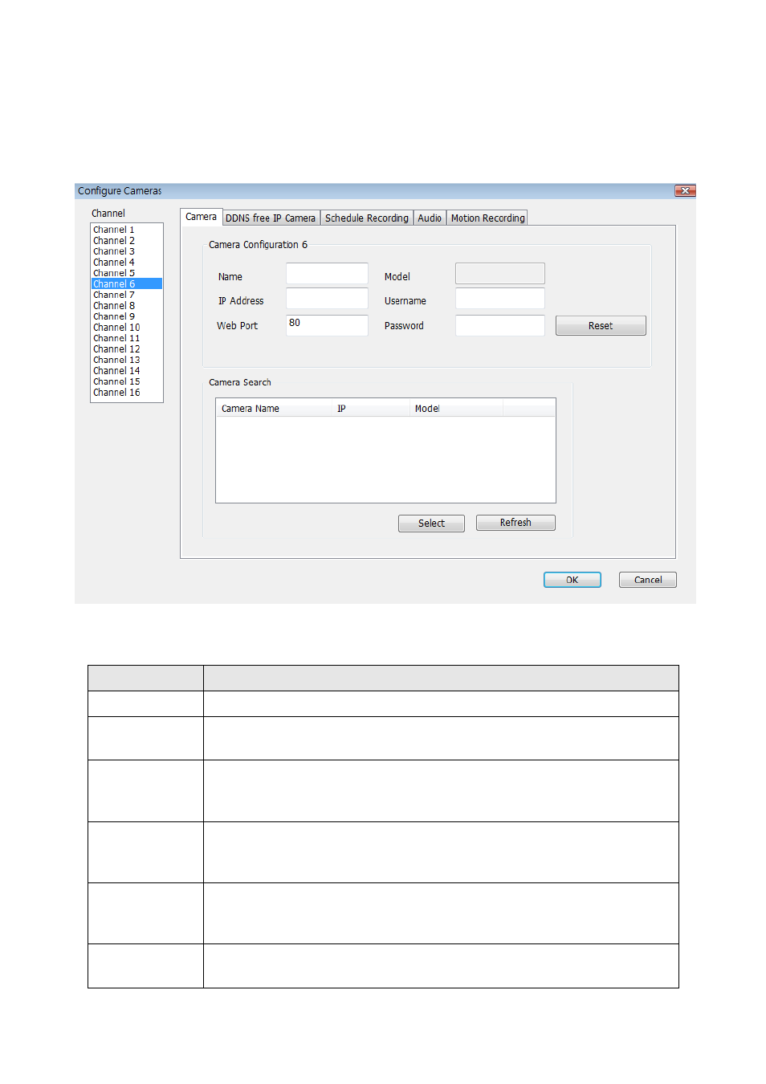Viewport: 766px width, 1084px height.
Task: Sort by IP column header
Action: tap(371, 409)
